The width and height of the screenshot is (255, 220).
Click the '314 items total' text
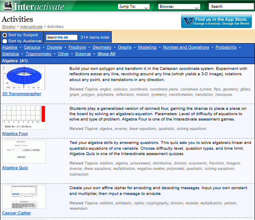pyautogui.click(x=95, y=37)
